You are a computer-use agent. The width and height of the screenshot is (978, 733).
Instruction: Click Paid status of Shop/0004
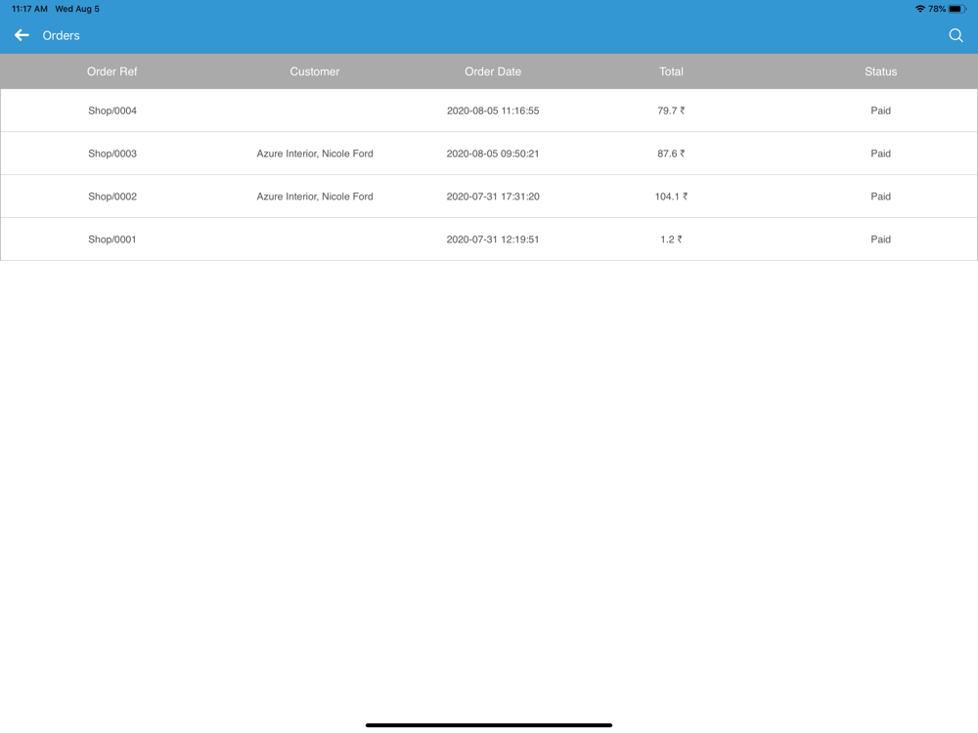(881, 110)
